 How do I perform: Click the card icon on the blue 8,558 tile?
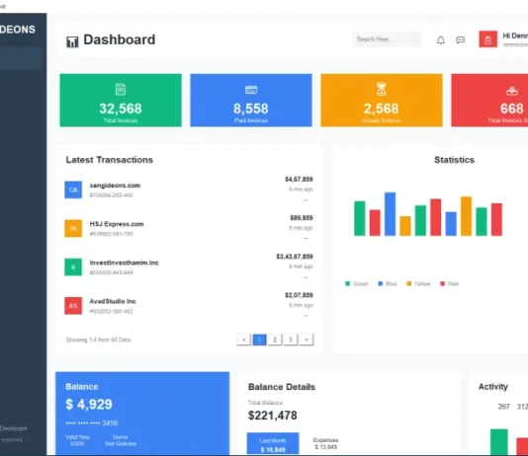point(251,90)
